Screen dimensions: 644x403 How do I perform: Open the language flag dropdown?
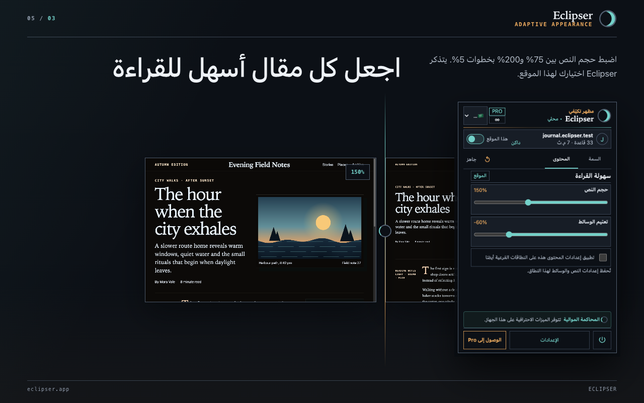(x=475, y=116)
